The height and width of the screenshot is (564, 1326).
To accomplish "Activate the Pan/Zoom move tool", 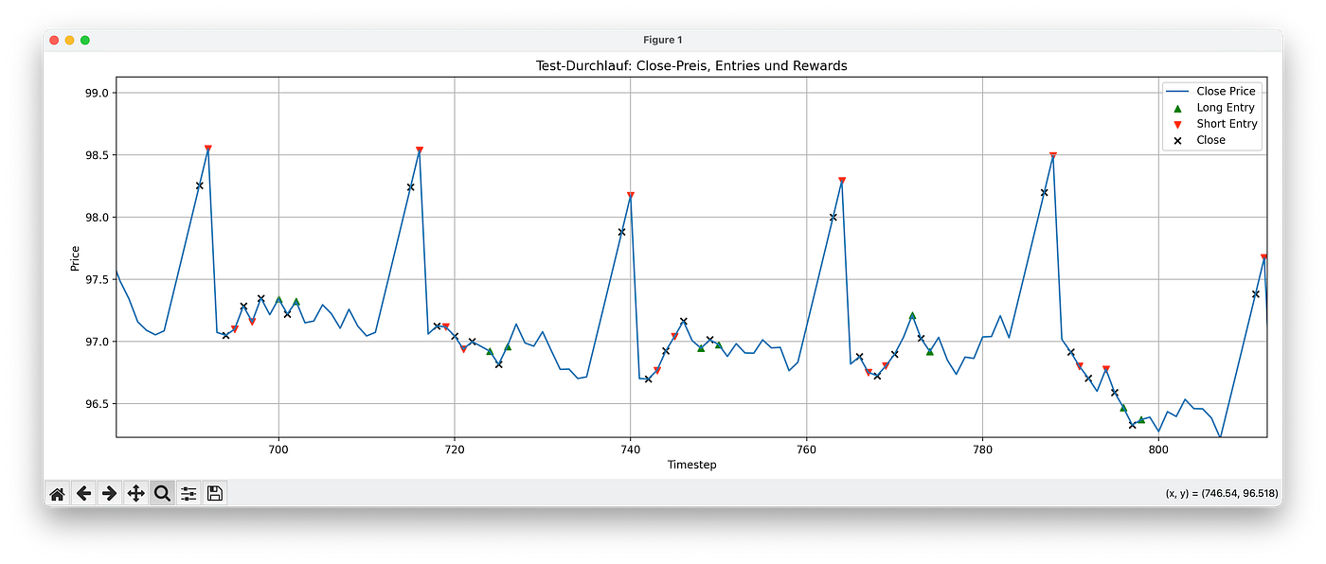I will click(x=135, y=493).
